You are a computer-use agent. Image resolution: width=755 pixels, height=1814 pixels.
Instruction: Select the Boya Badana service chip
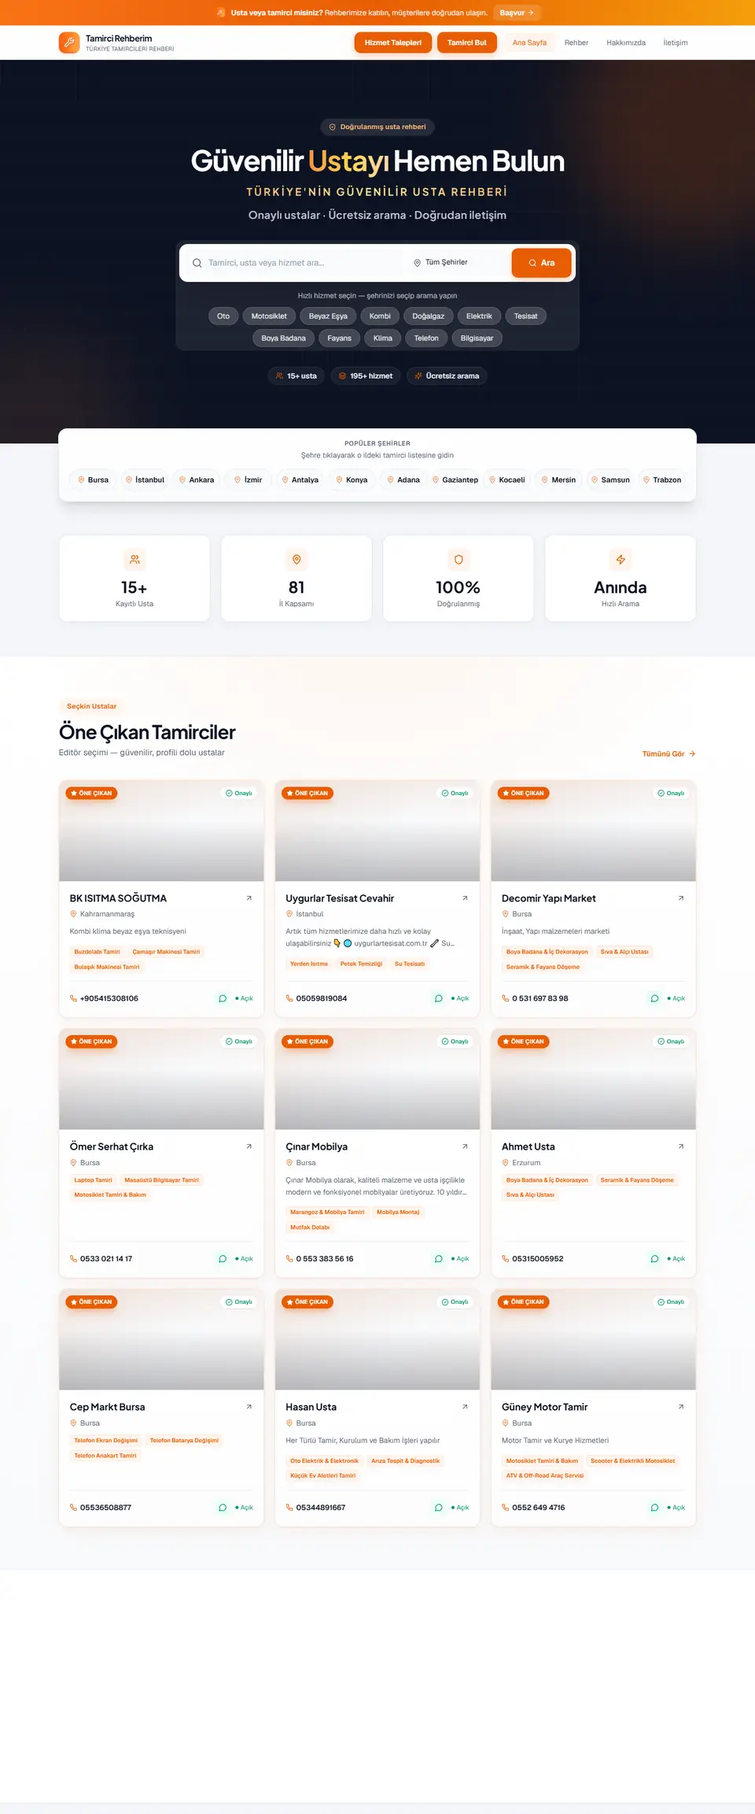(x=284, y=339)
